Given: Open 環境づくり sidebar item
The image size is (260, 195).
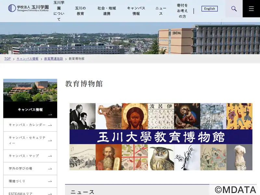Looking at the screenshot, I should (x=30, y=181).
